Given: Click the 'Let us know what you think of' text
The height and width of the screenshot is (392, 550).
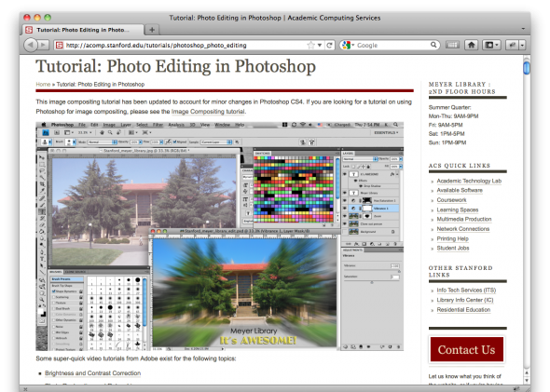Looking at the screenshot, I should 465,376.
